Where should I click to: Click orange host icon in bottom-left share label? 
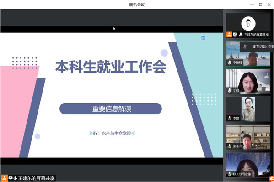[4, 178]
